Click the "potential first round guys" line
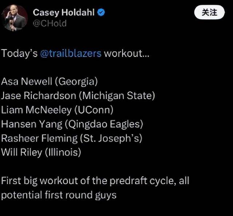The height and width of the screenshot is (216, 233). pos(59,195)
